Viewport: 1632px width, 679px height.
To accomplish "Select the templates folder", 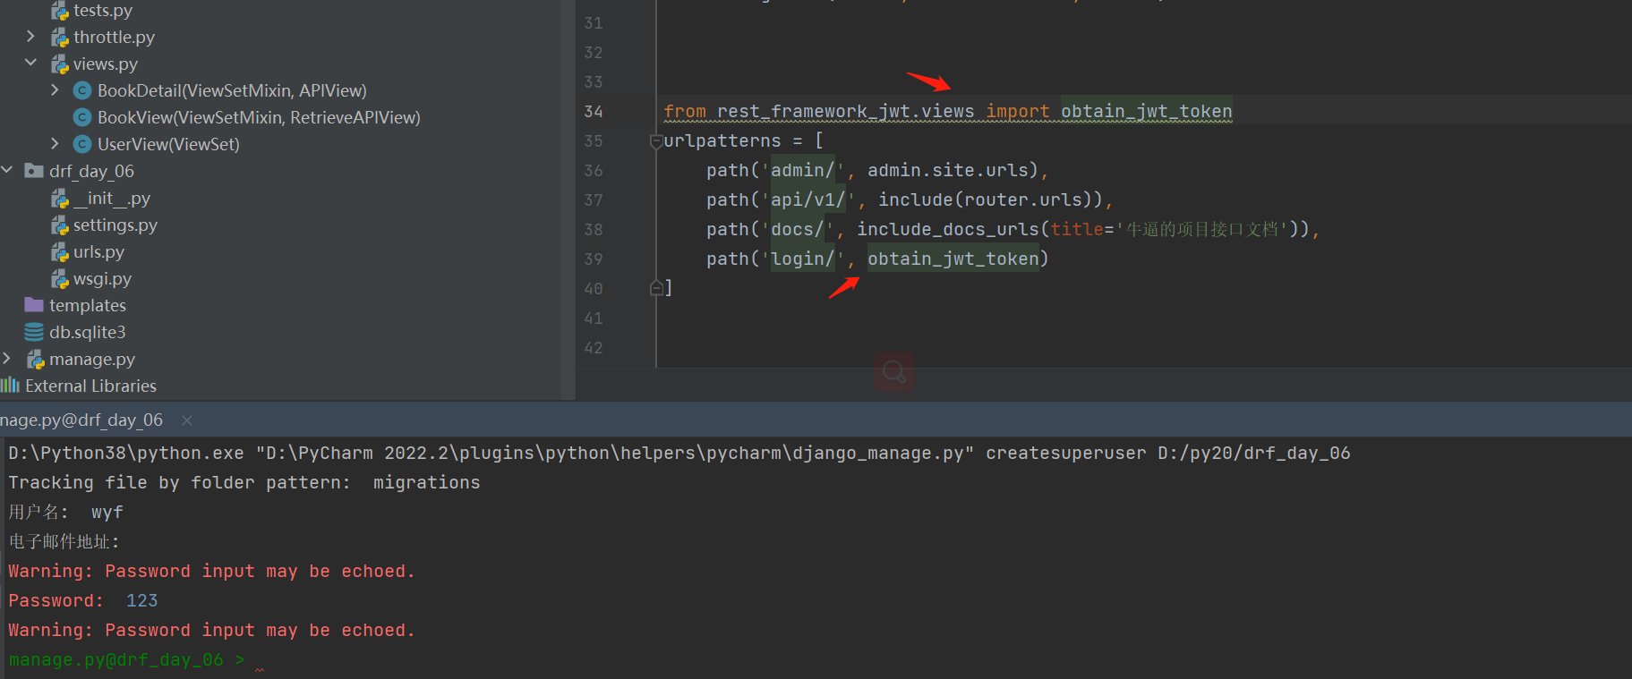I will (88, 305).
